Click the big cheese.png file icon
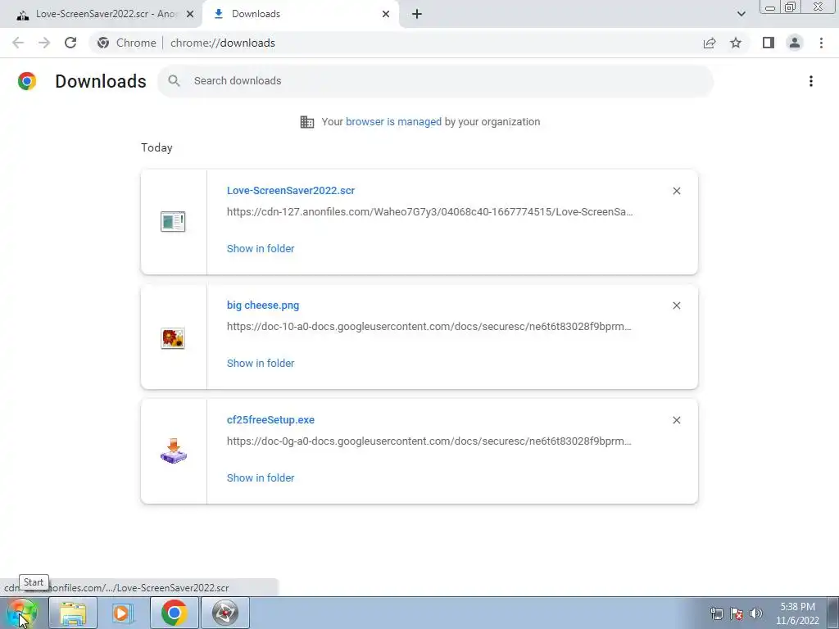839x629 pixels. tap(173, 338)
